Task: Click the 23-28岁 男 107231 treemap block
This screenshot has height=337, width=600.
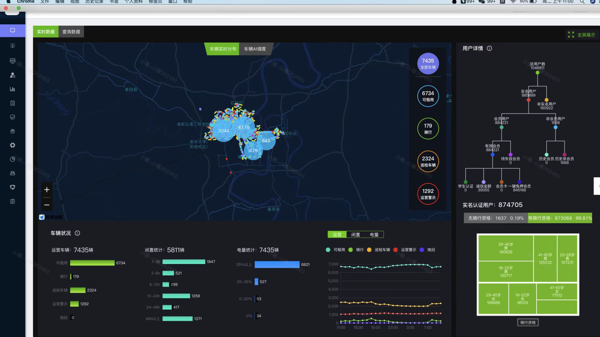Action: (567, 259)
